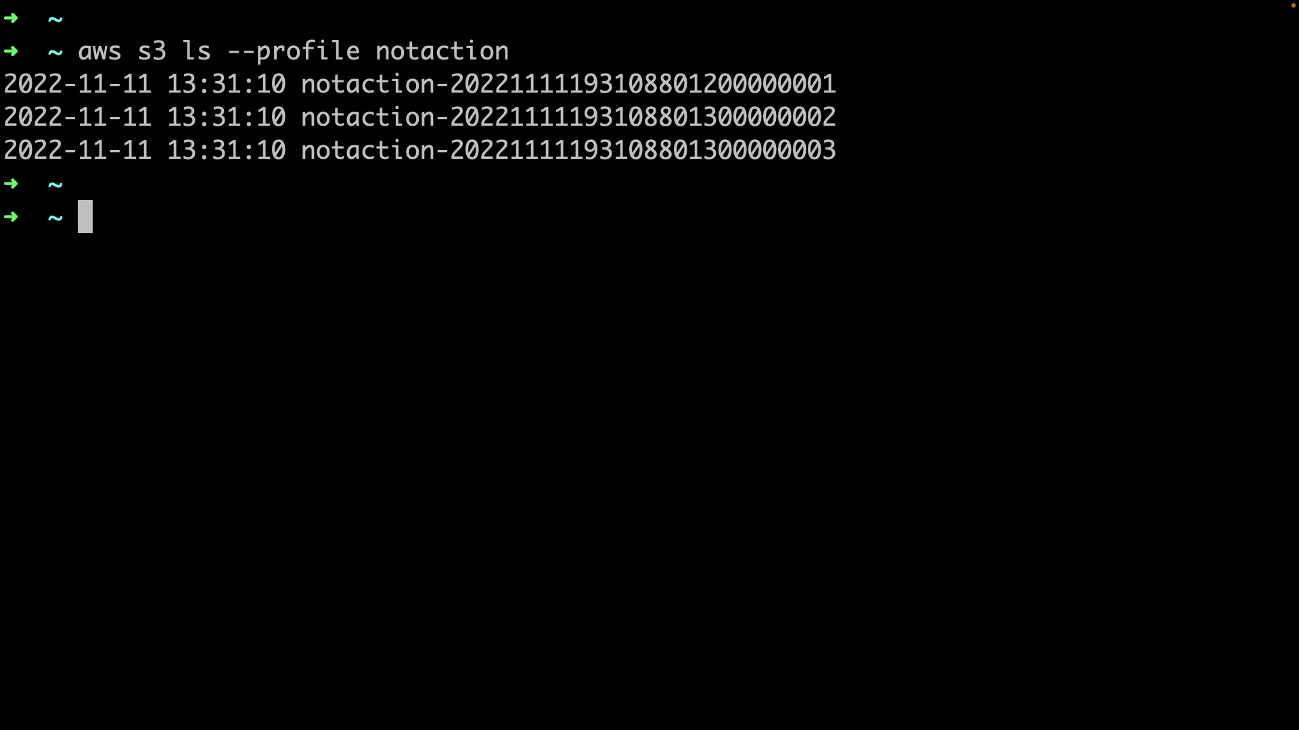Click the green arrow on the empty prompt below the listing
The height and width of the screenshot is (730, 1299).
pyautogui.click(x=11, y=184)
